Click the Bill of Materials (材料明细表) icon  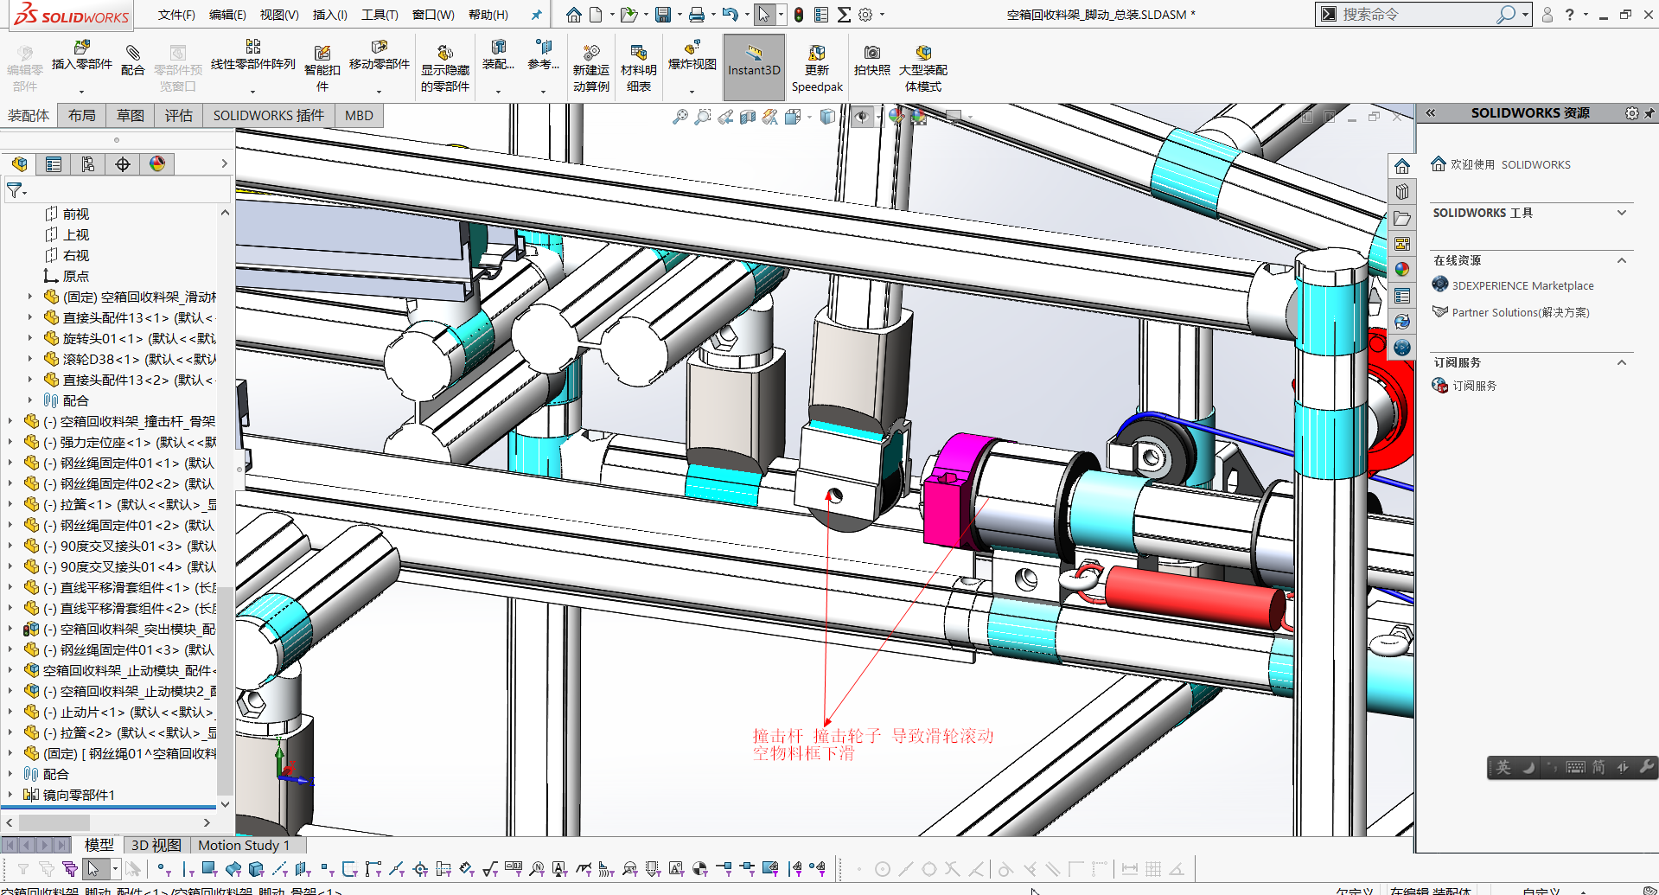tap(639, 53)
